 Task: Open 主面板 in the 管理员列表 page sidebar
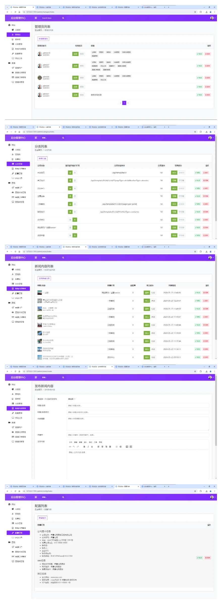coord(18,30)
